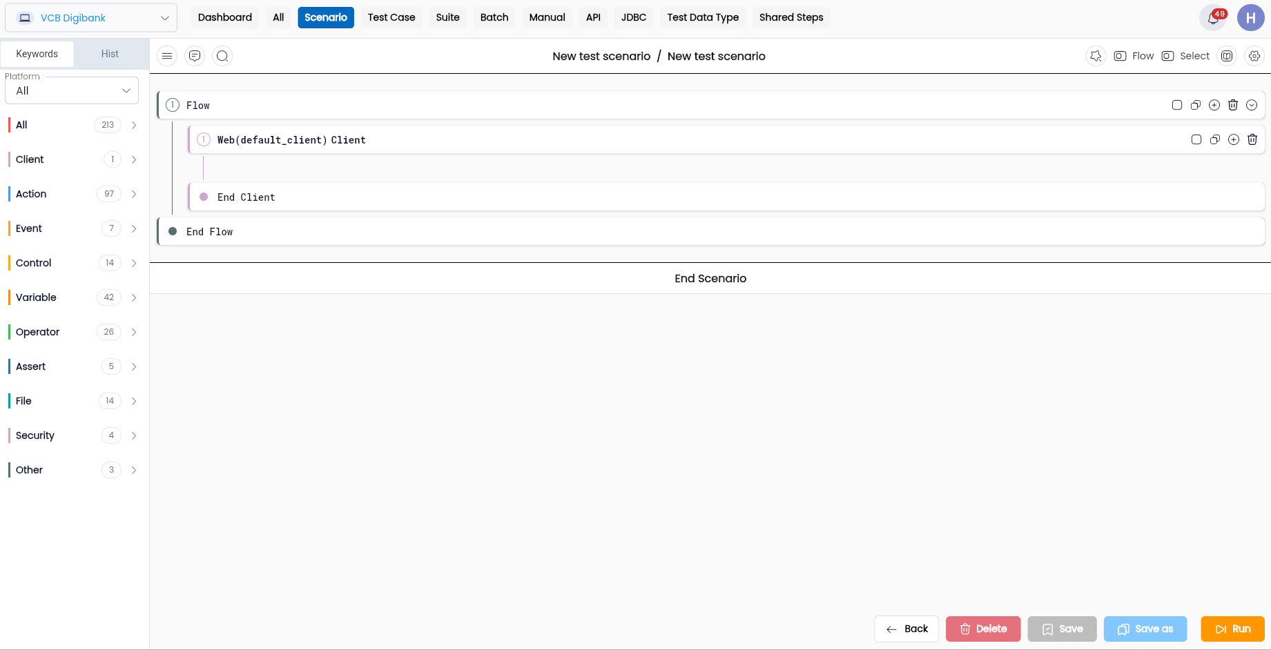Delete the Flow step with its trash icon
This screenshot has height=650, width=1271.
(x=1233, y=105)
